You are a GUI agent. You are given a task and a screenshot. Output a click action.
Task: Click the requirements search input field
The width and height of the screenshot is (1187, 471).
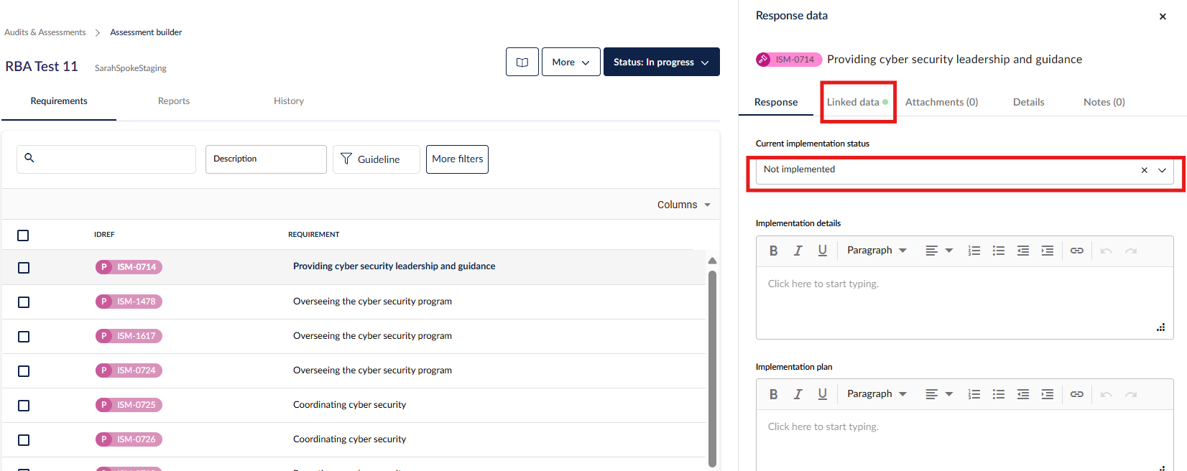click(106, 159)
